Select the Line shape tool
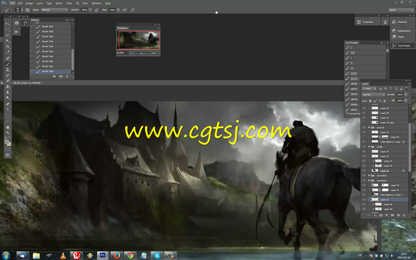 click(x=8, y=121)
